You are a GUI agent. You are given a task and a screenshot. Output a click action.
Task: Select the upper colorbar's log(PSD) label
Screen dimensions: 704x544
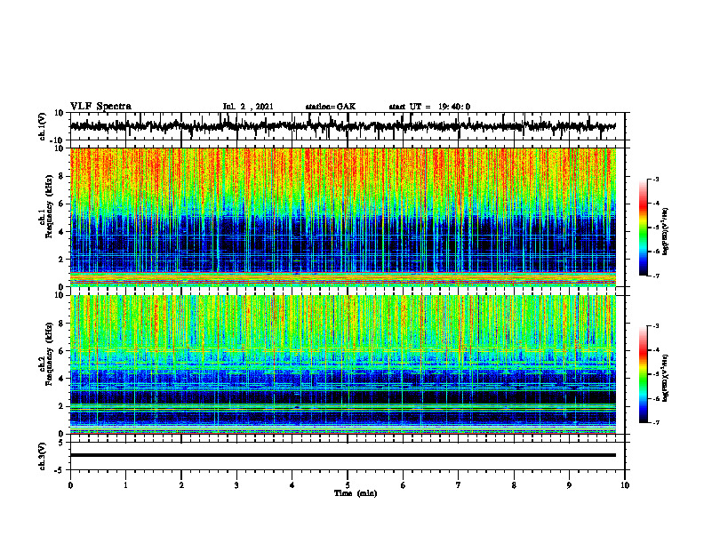666,232
